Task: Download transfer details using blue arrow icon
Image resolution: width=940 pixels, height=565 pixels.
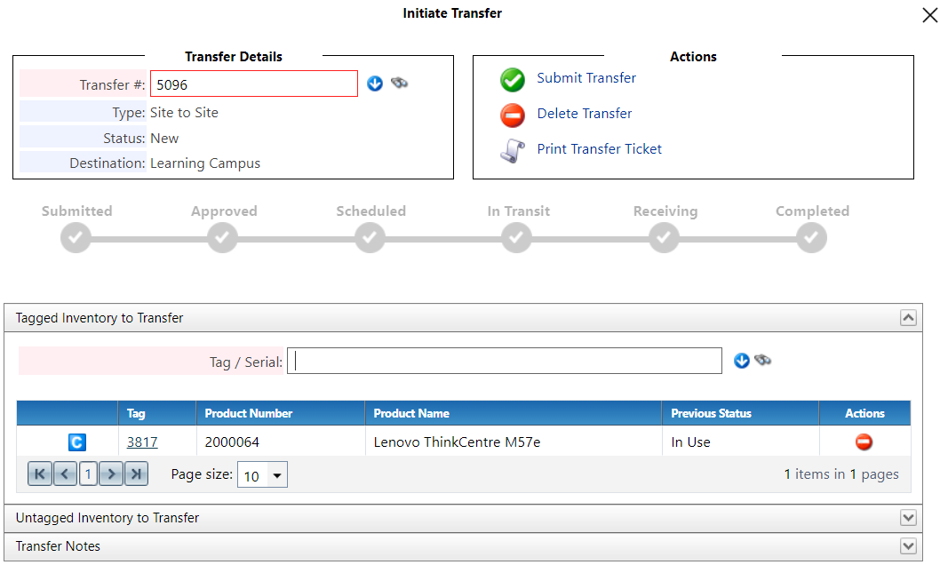Action: coord(374,83)
